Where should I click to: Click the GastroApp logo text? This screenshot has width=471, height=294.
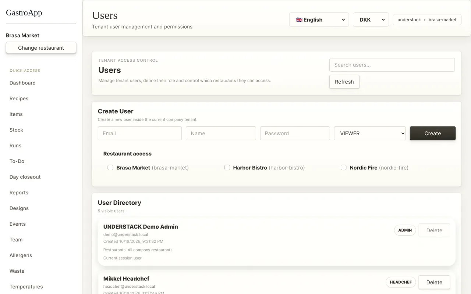[24, 12]
